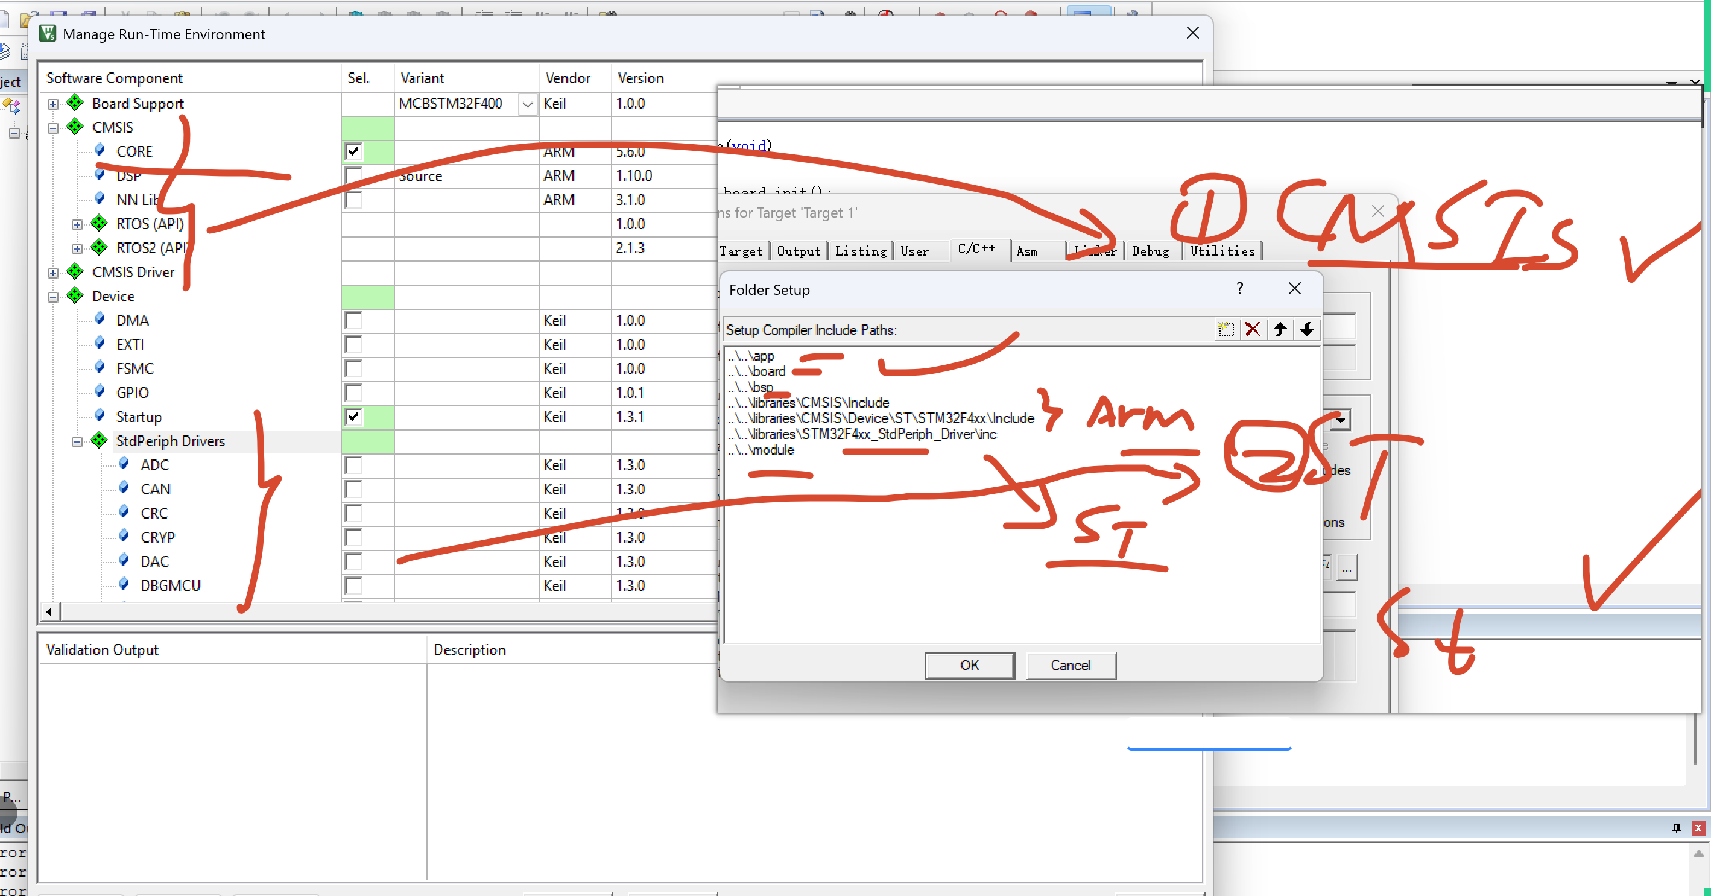Viewport: 1711px width, 896px height.
Task: Click the DAC component blue icon
Action: coord(124,561)
